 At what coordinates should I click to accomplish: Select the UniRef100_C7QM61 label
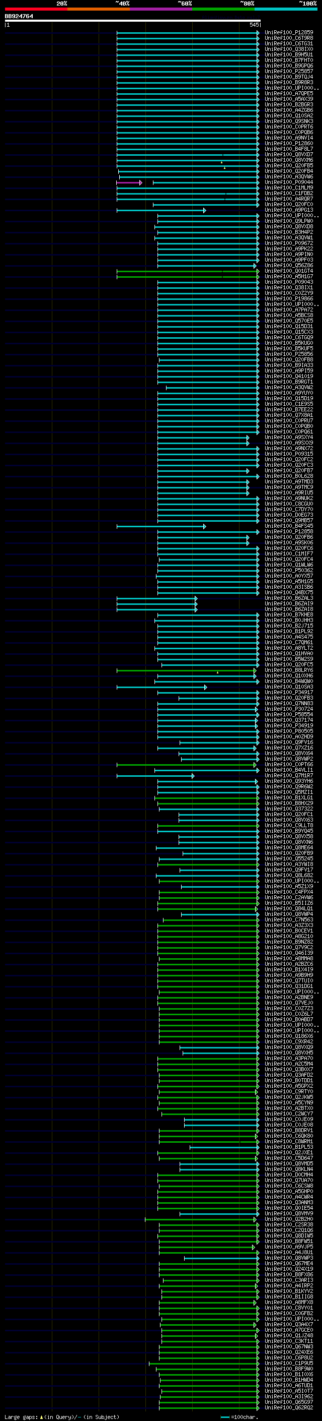click(x=289, y=643)
